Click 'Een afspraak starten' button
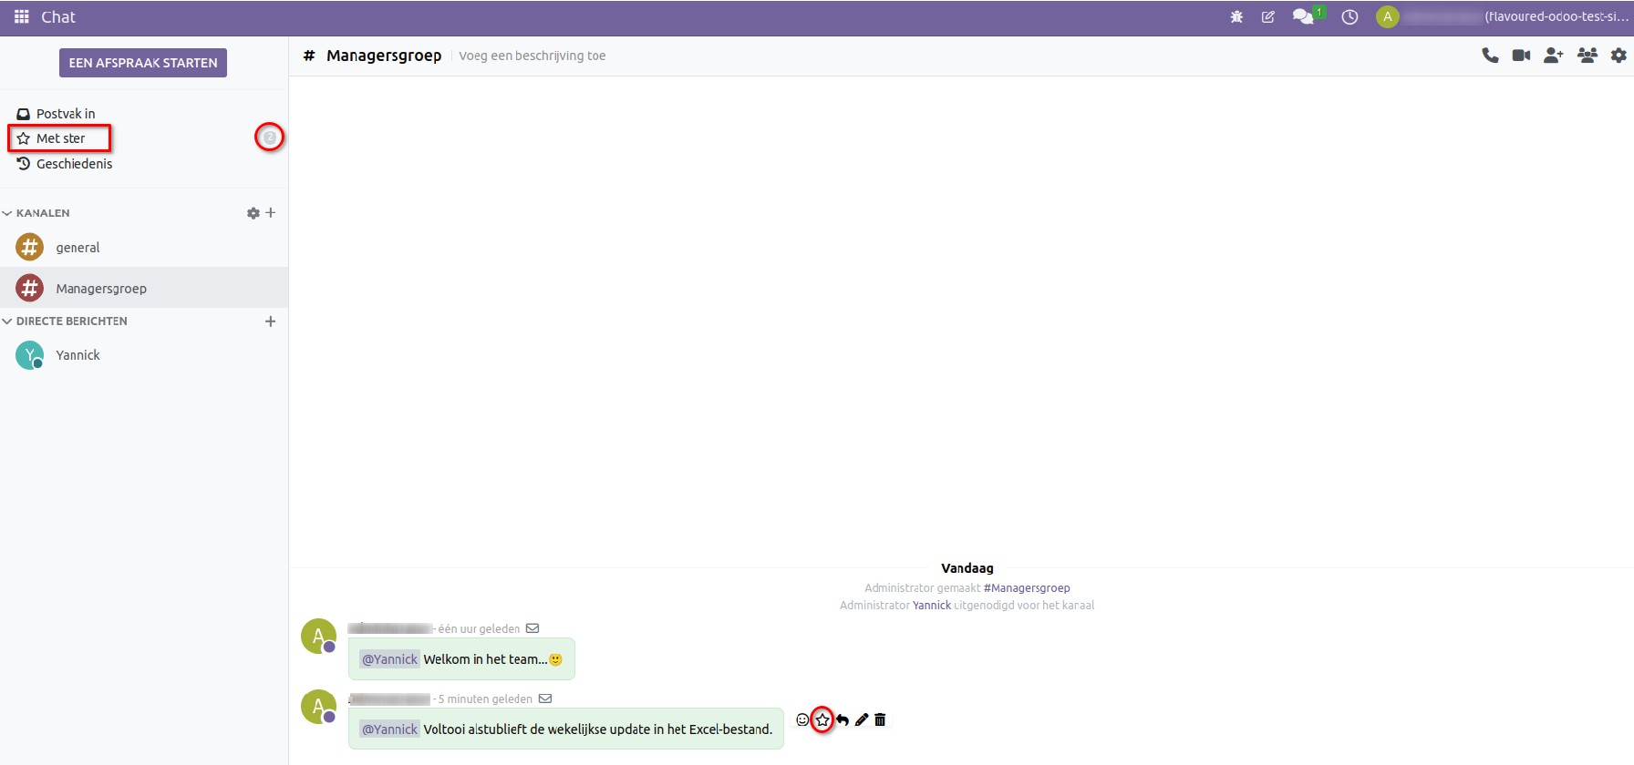The image size is (1634, 765). (143, 63)
